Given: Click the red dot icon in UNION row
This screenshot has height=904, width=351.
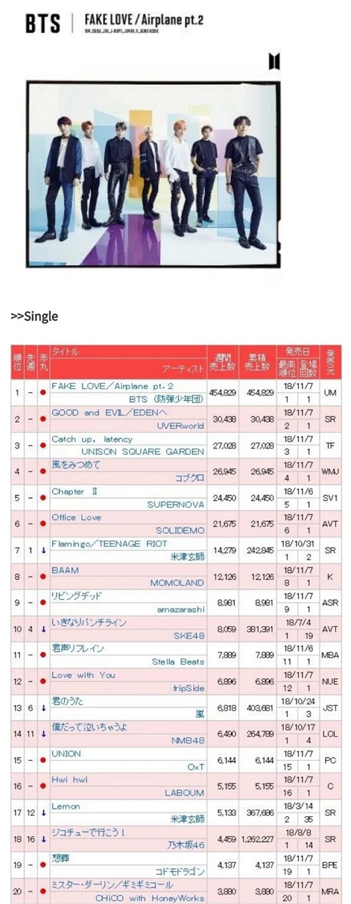Looking at the screenshot, I should point(43,761).
